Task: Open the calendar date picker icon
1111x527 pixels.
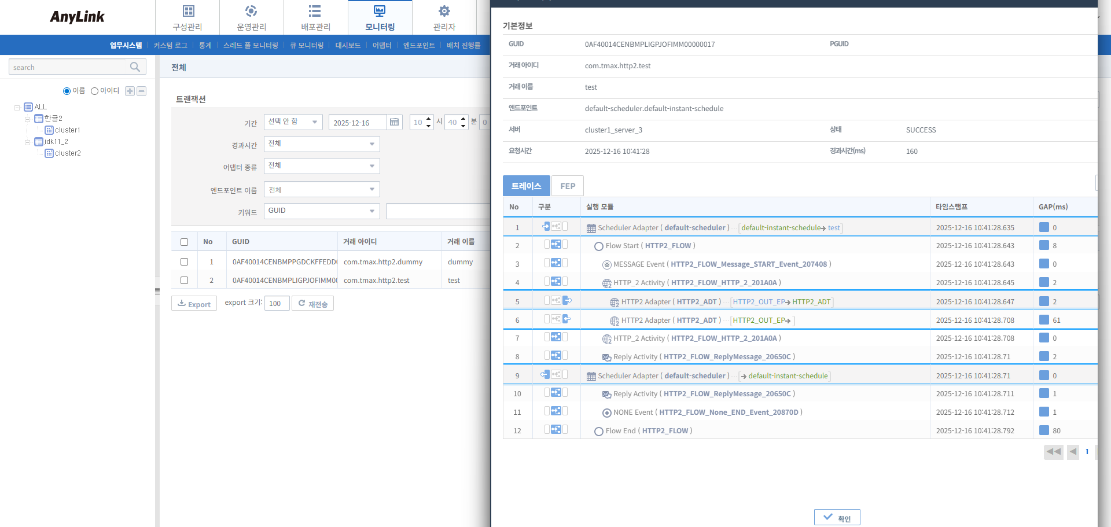Action: (394, 122)
